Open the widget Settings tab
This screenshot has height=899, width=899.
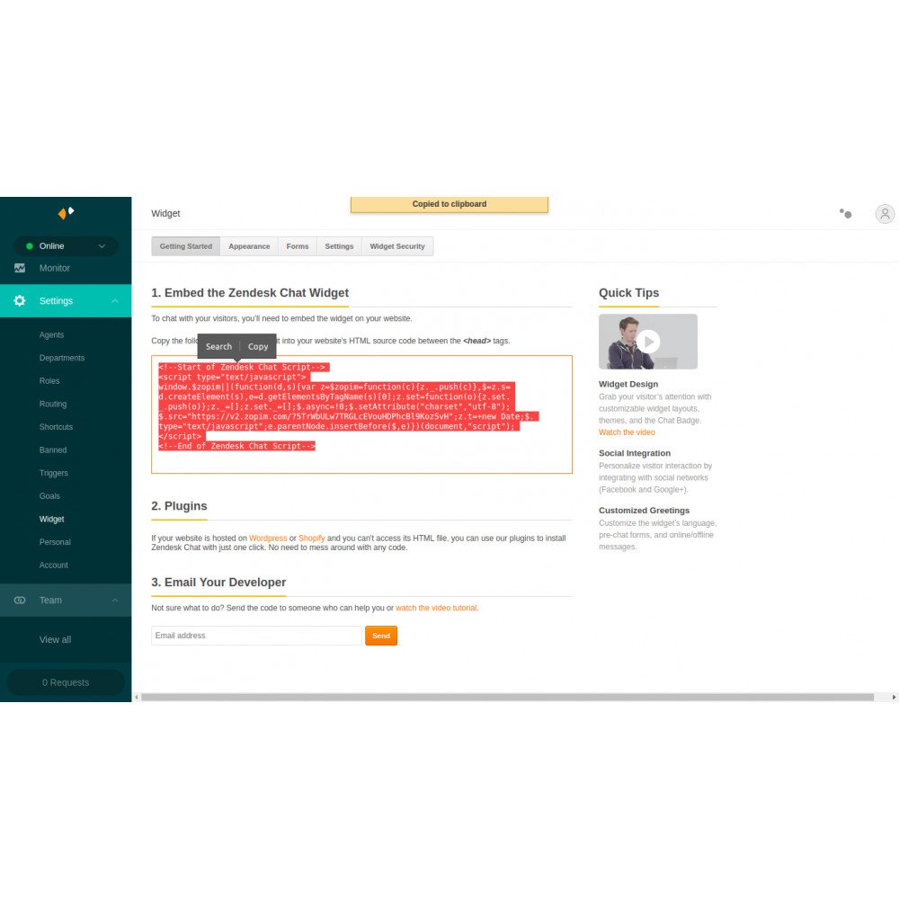(339, 246)
